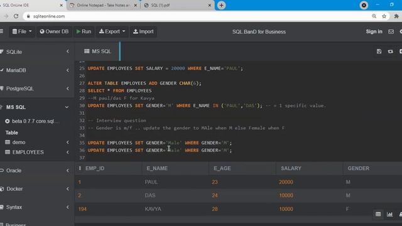The image size is (402, 226).
Task: Click the PAUL cell in results
Action: tap(151, 182)
